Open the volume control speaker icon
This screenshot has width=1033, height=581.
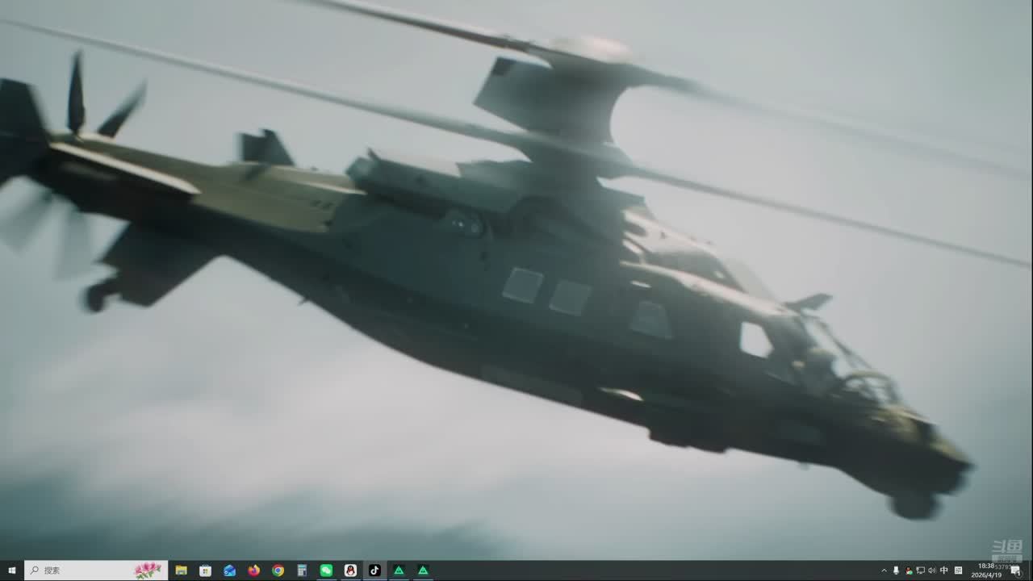[x=932, y=571]
